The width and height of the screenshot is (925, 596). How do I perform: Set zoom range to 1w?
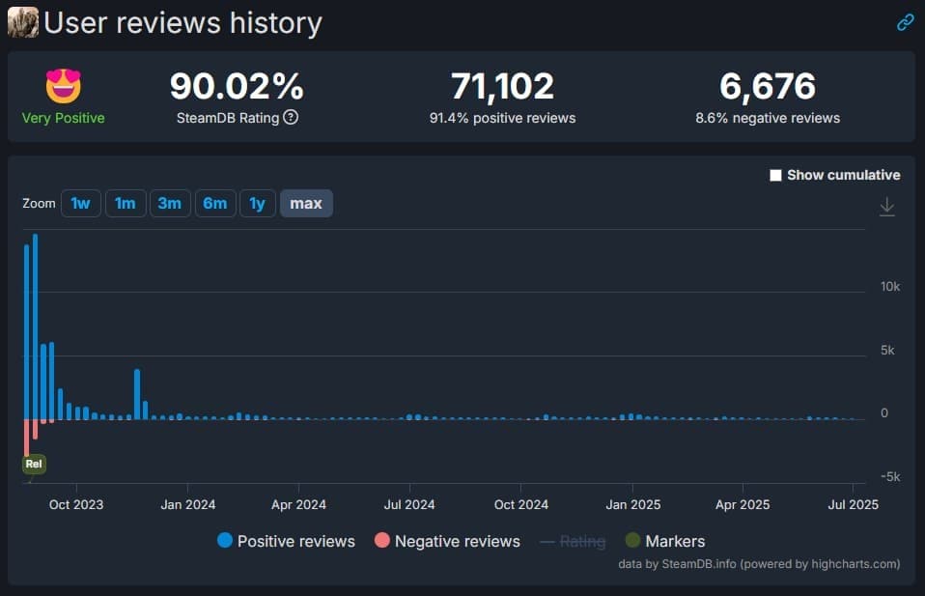tap(81, 203)
